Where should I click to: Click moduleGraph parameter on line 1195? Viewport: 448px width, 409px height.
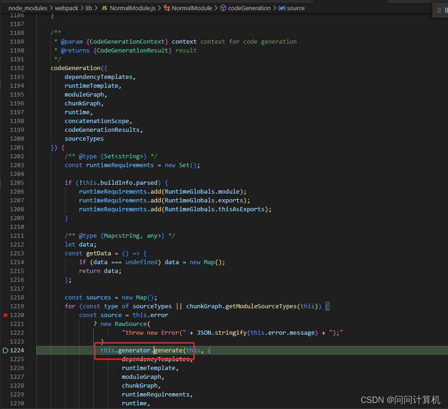click(84, 95)
